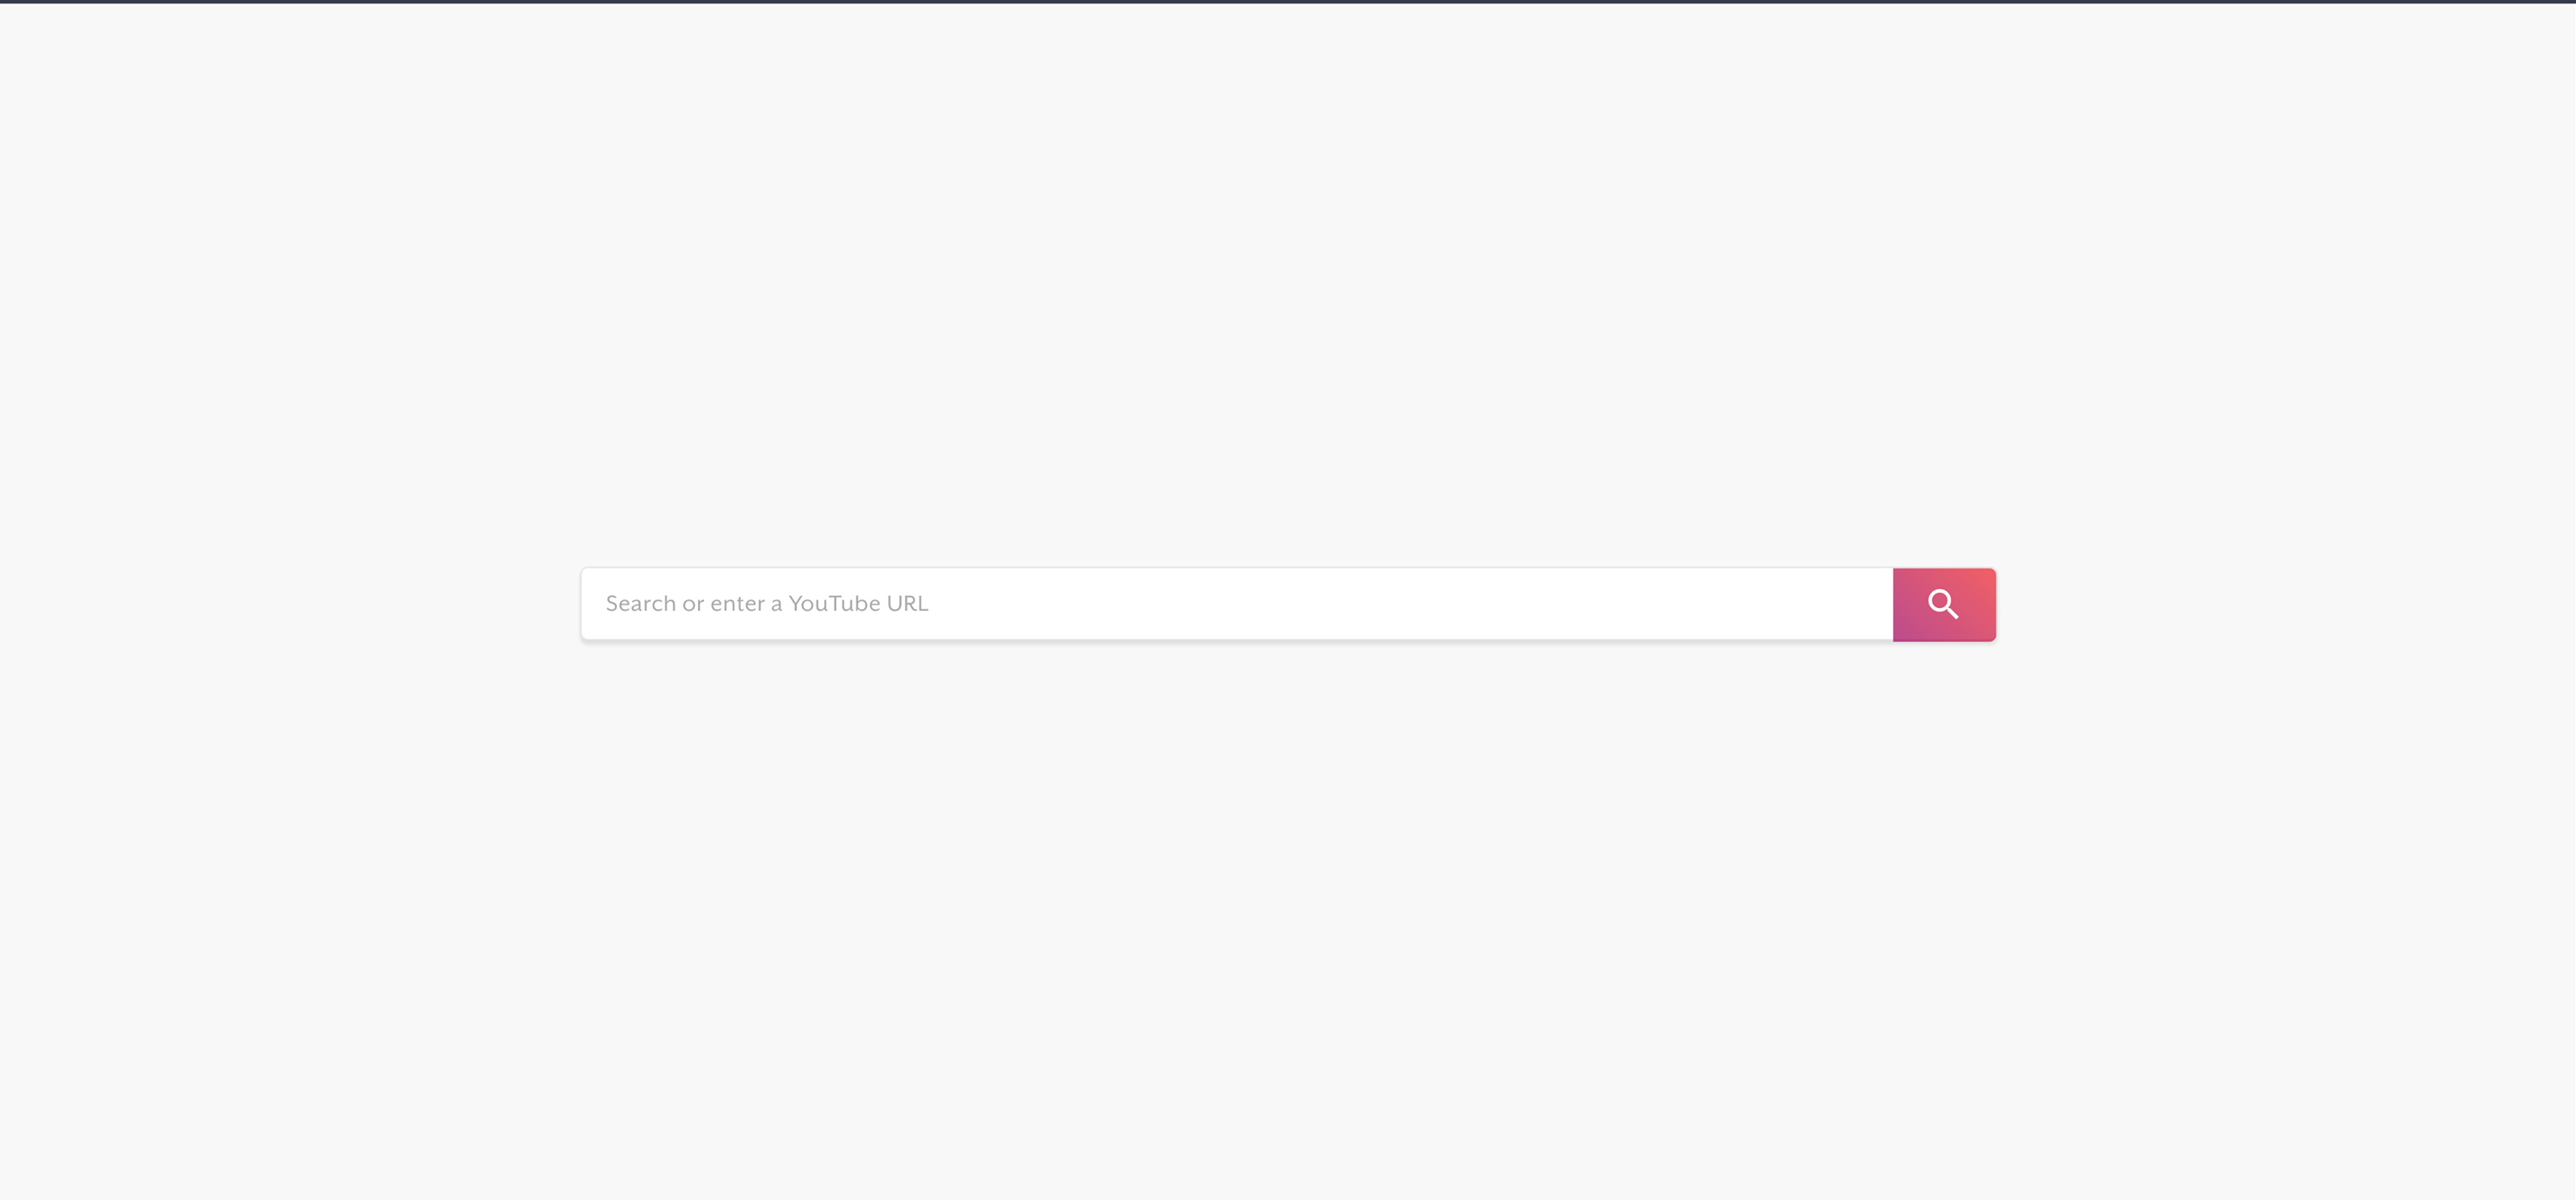Submit the search with the pink button

coord(1944,604)
